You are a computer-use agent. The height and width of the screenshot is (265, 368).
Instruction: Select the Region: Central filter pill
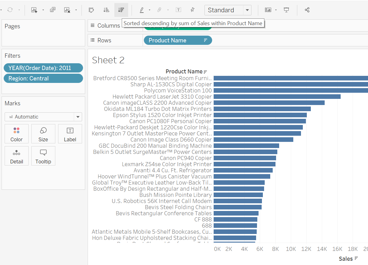[x=43, y=78]
